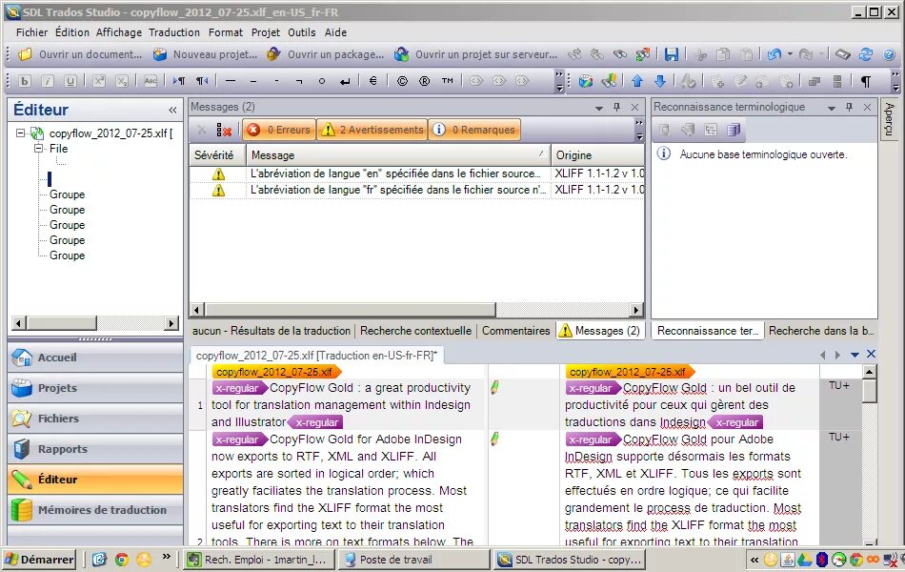
Task: Toggle bold formatting button
Action: [24, 81]
